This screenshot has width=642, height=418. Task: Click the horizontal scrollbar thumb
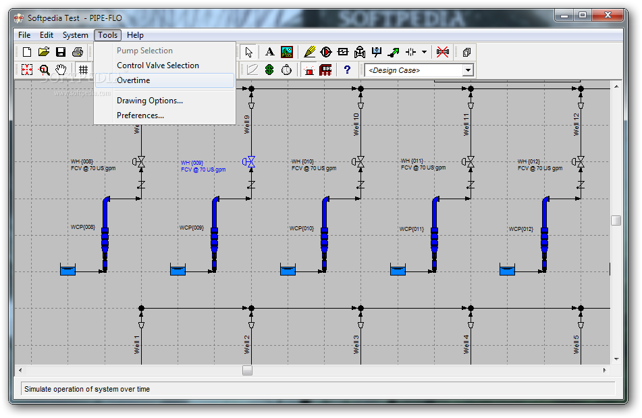point(247,370)
